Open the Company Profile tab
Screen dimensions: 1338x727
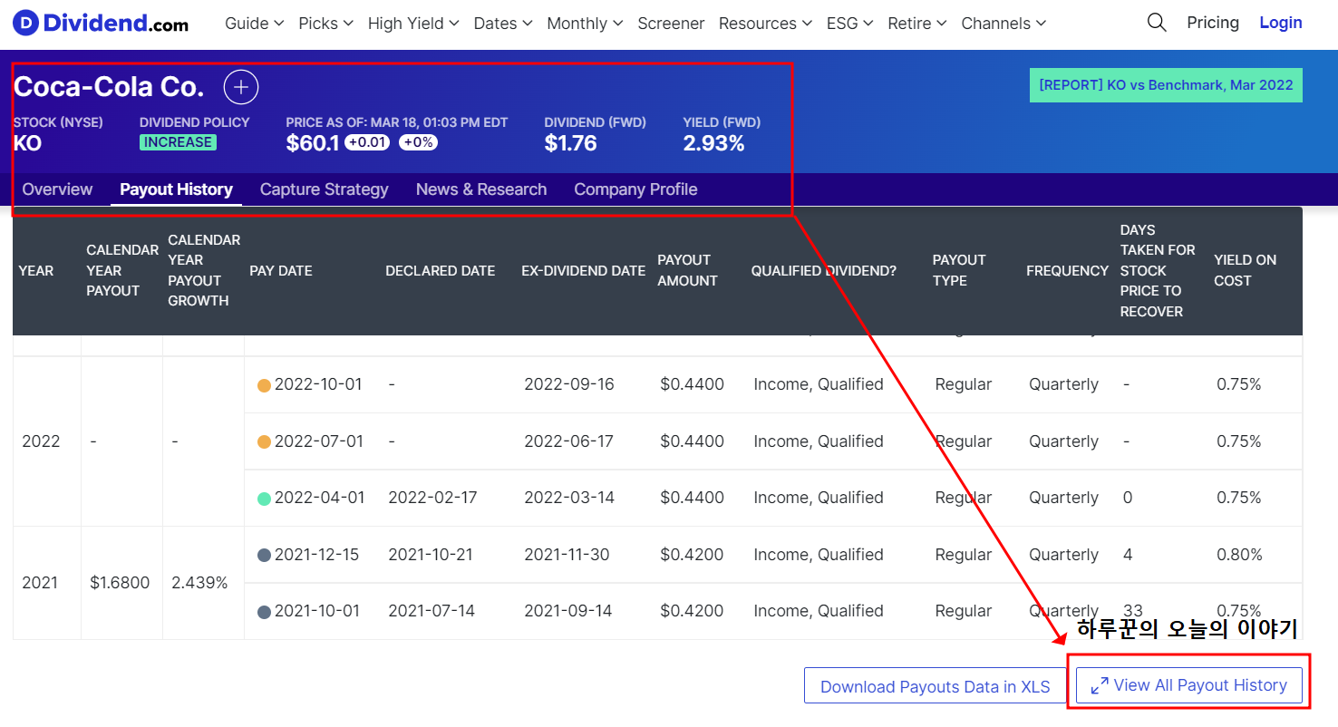(x=635, y=189)
